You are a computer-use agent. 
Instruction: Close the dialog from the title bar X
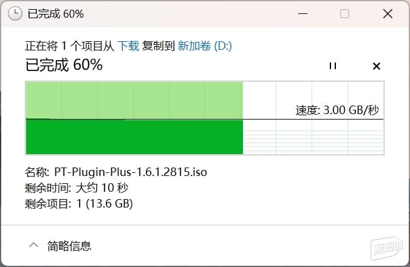(388, 13)
